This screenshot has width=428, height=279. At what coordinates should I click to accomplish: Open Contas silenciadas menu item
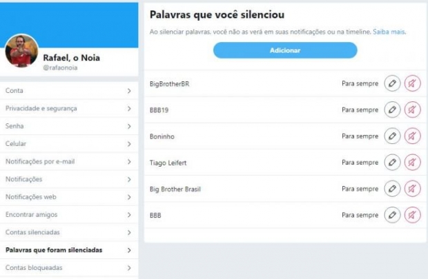click(x=69, y=232)
